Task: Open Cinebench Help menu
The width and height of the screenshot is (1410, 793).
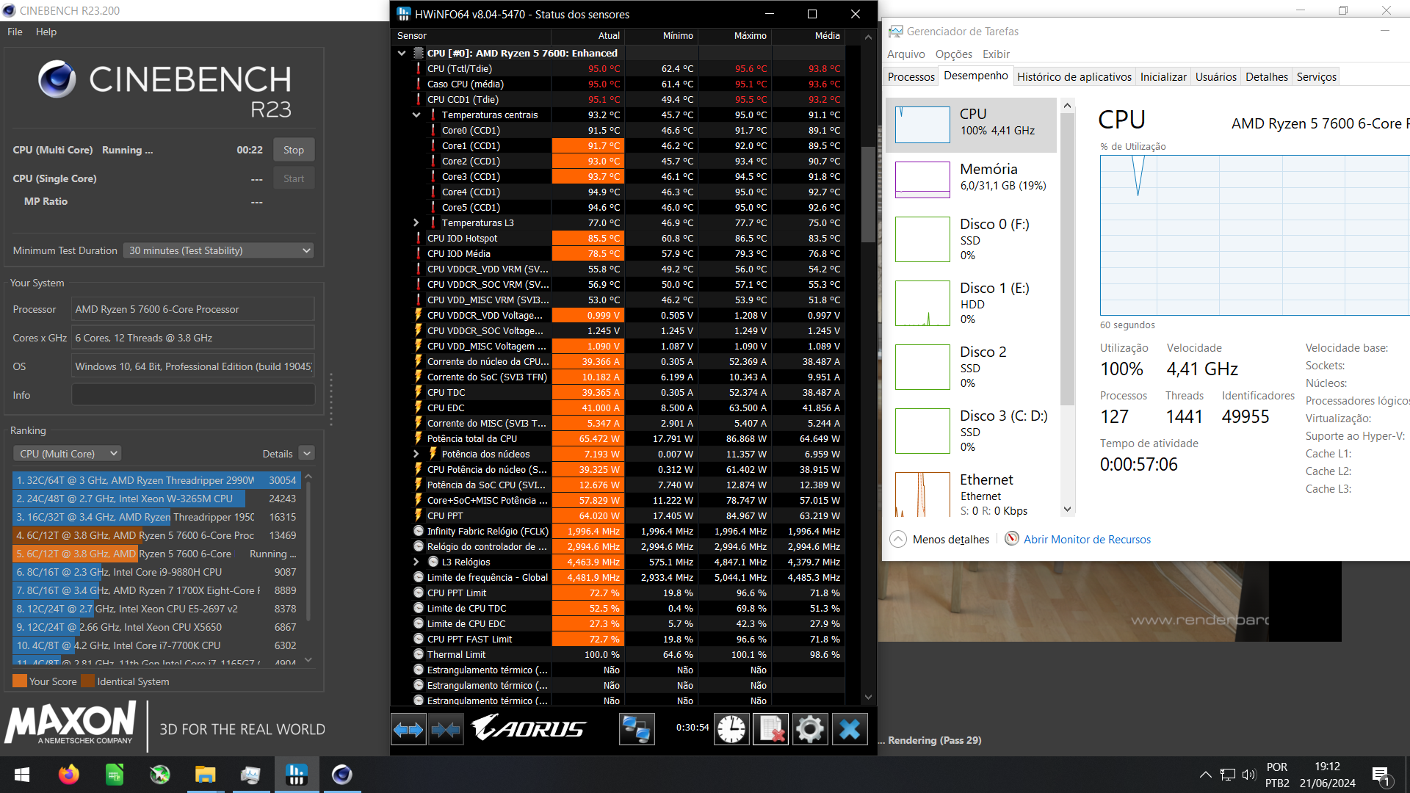Action: 46,32
